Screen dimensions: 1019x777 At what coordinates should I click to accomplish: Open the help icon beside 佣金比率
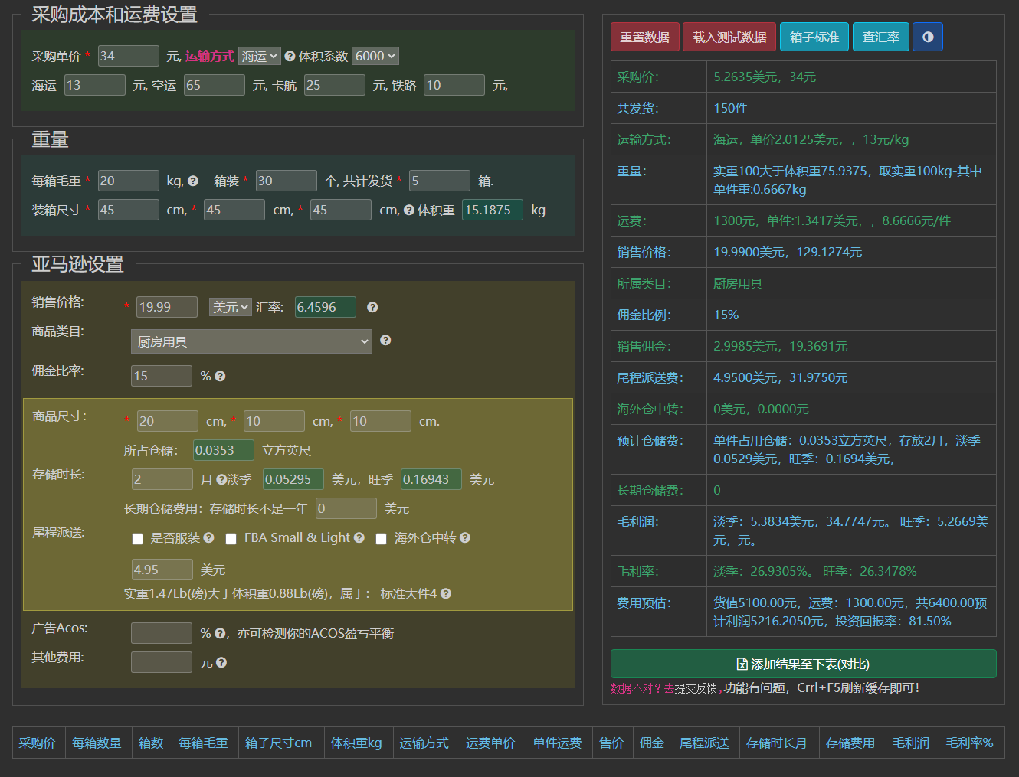pos(221,376)
